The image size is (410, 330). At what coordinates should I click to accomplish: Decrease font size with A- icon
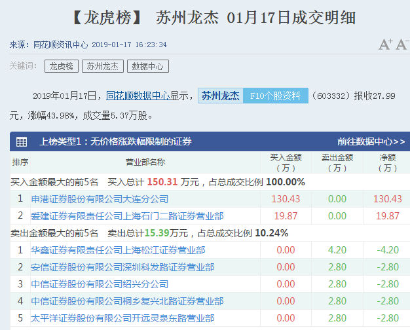(x=401, y=45)
